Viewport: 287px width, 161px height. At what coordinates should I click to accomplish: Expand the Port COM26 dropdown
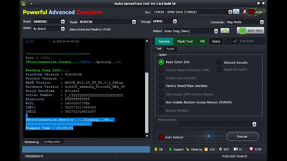click(230, 12)
